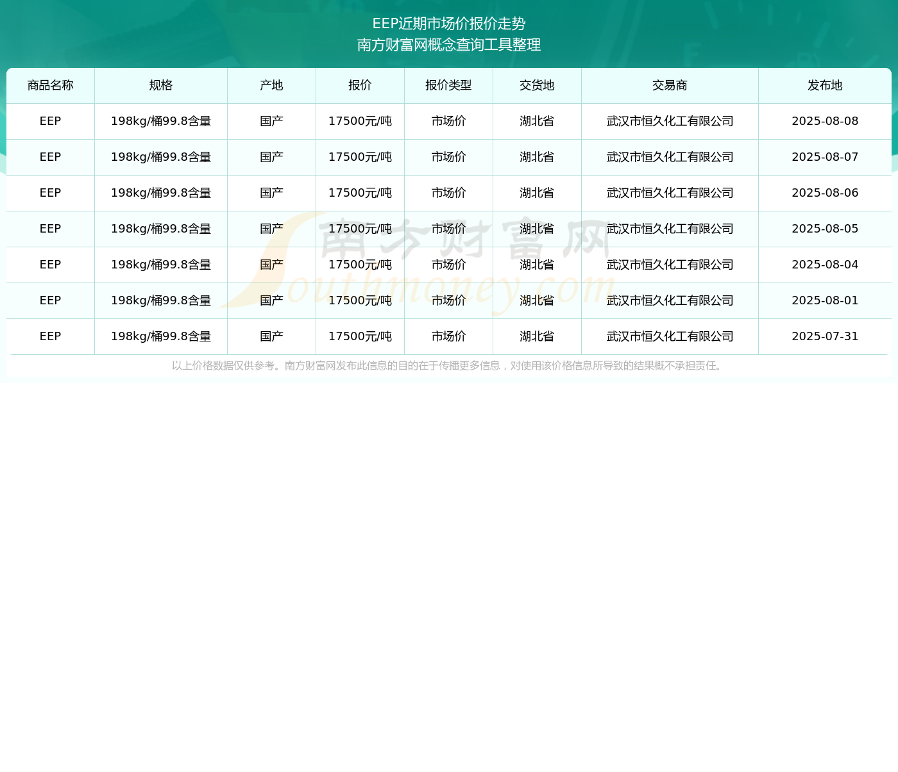Select the date cell '2025-07-31'

[x=826, y=336]
